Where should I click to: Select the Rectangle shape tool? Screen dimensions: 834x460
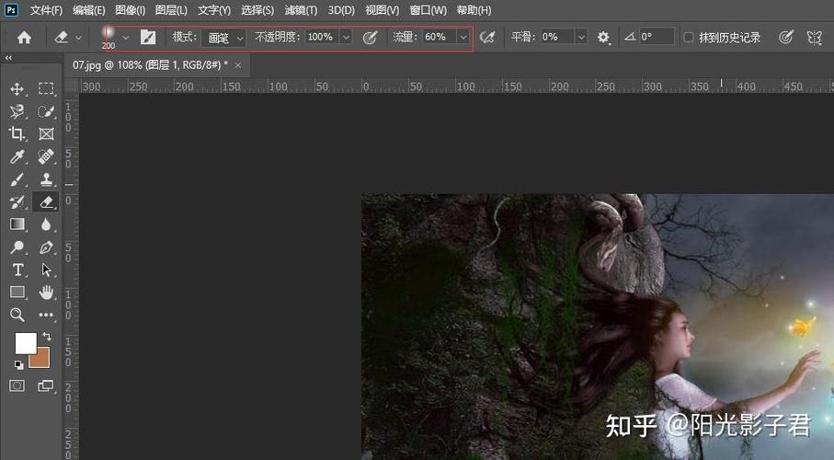[x=17, y=293]
